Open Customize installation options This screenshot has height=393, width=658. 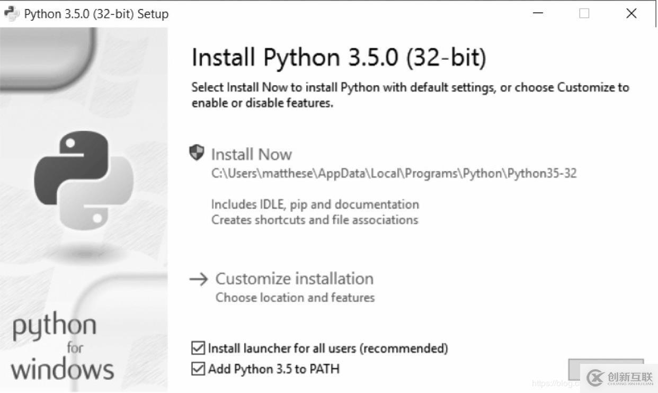tap(294, 279)
